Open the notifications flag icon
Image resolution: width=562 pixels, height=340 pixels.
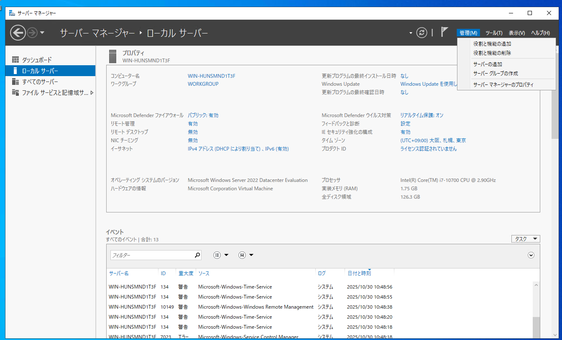(444, 32)
